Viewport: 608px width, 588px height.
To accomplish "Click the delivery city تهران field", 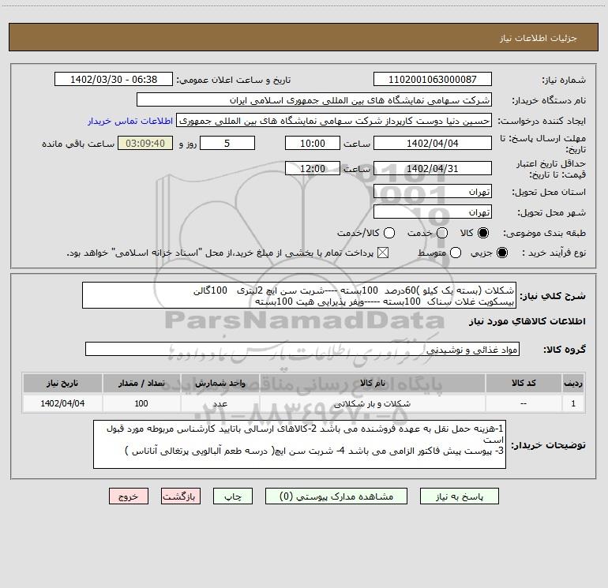I will click(433, 212).
